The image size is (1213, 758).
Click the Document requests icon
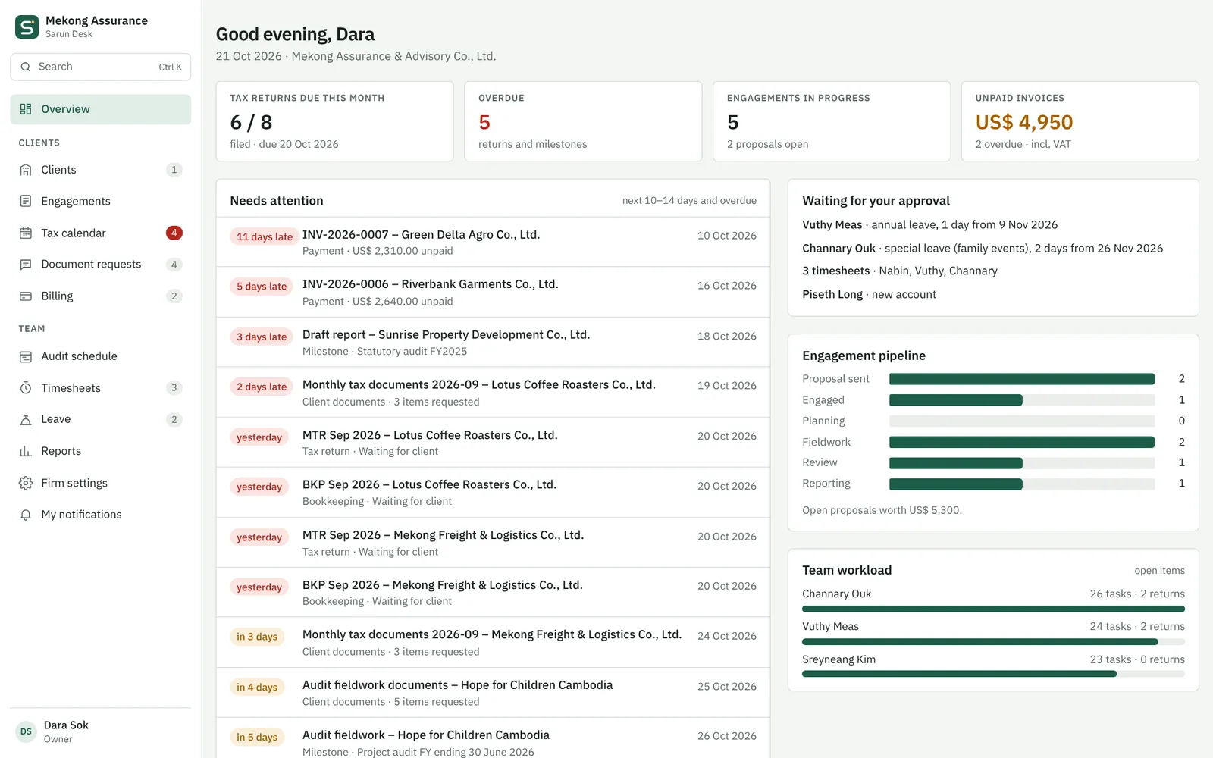point(26,265)
